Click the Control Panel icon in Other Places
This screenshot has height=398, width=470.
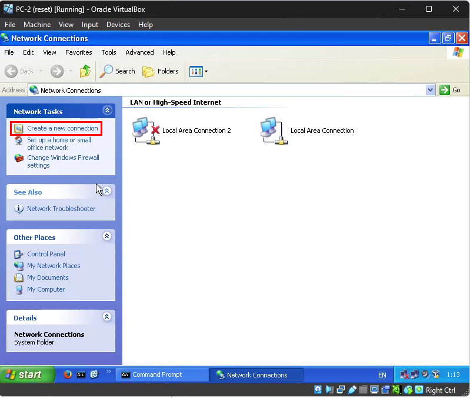click(x=19, y=254)
